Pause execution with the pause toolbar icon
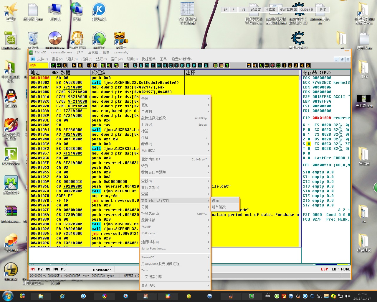Viewport: 377px width, 302px height. click(x=80, y=65)
